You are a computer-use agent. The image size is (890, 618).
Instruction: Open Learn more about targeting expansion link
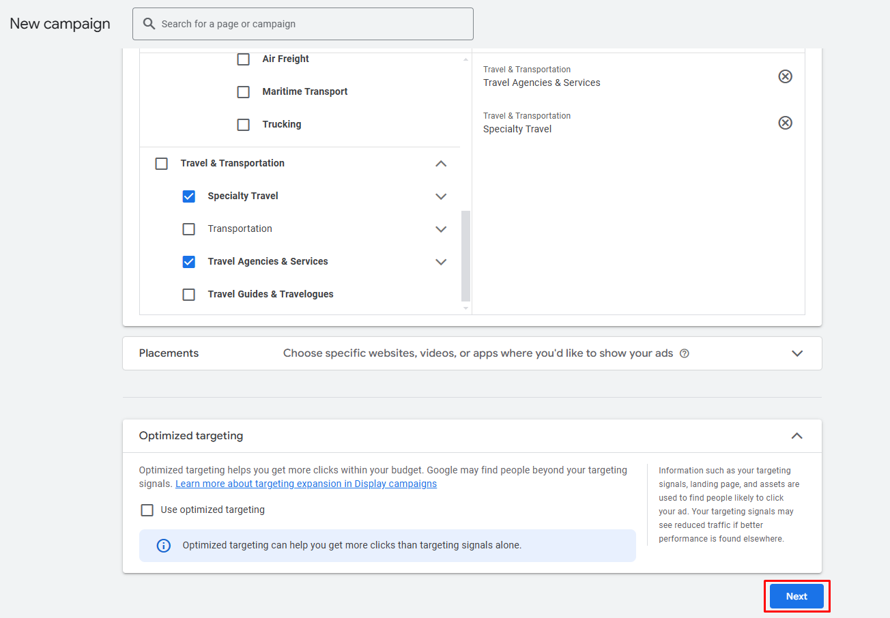coord(306,484)
